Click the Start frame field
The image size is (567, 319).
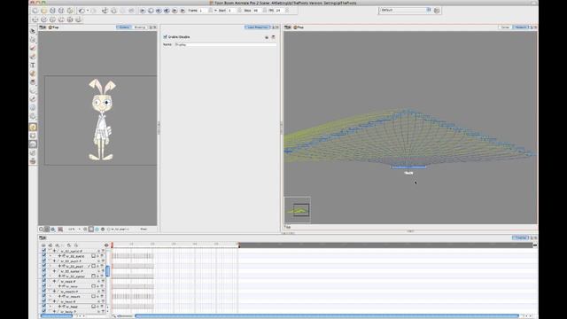pos(232,11)
